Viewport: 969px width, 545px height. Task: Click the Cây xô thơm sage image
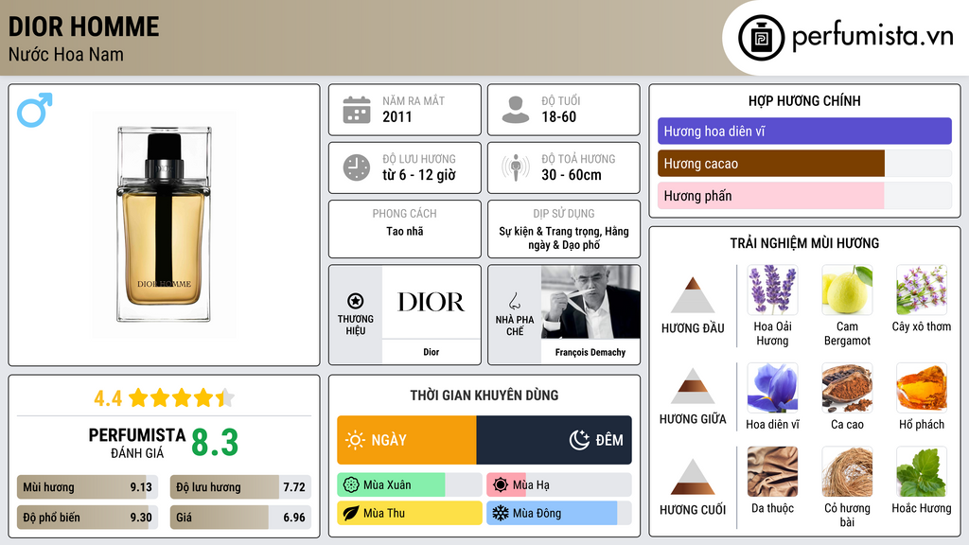(922, 290)
